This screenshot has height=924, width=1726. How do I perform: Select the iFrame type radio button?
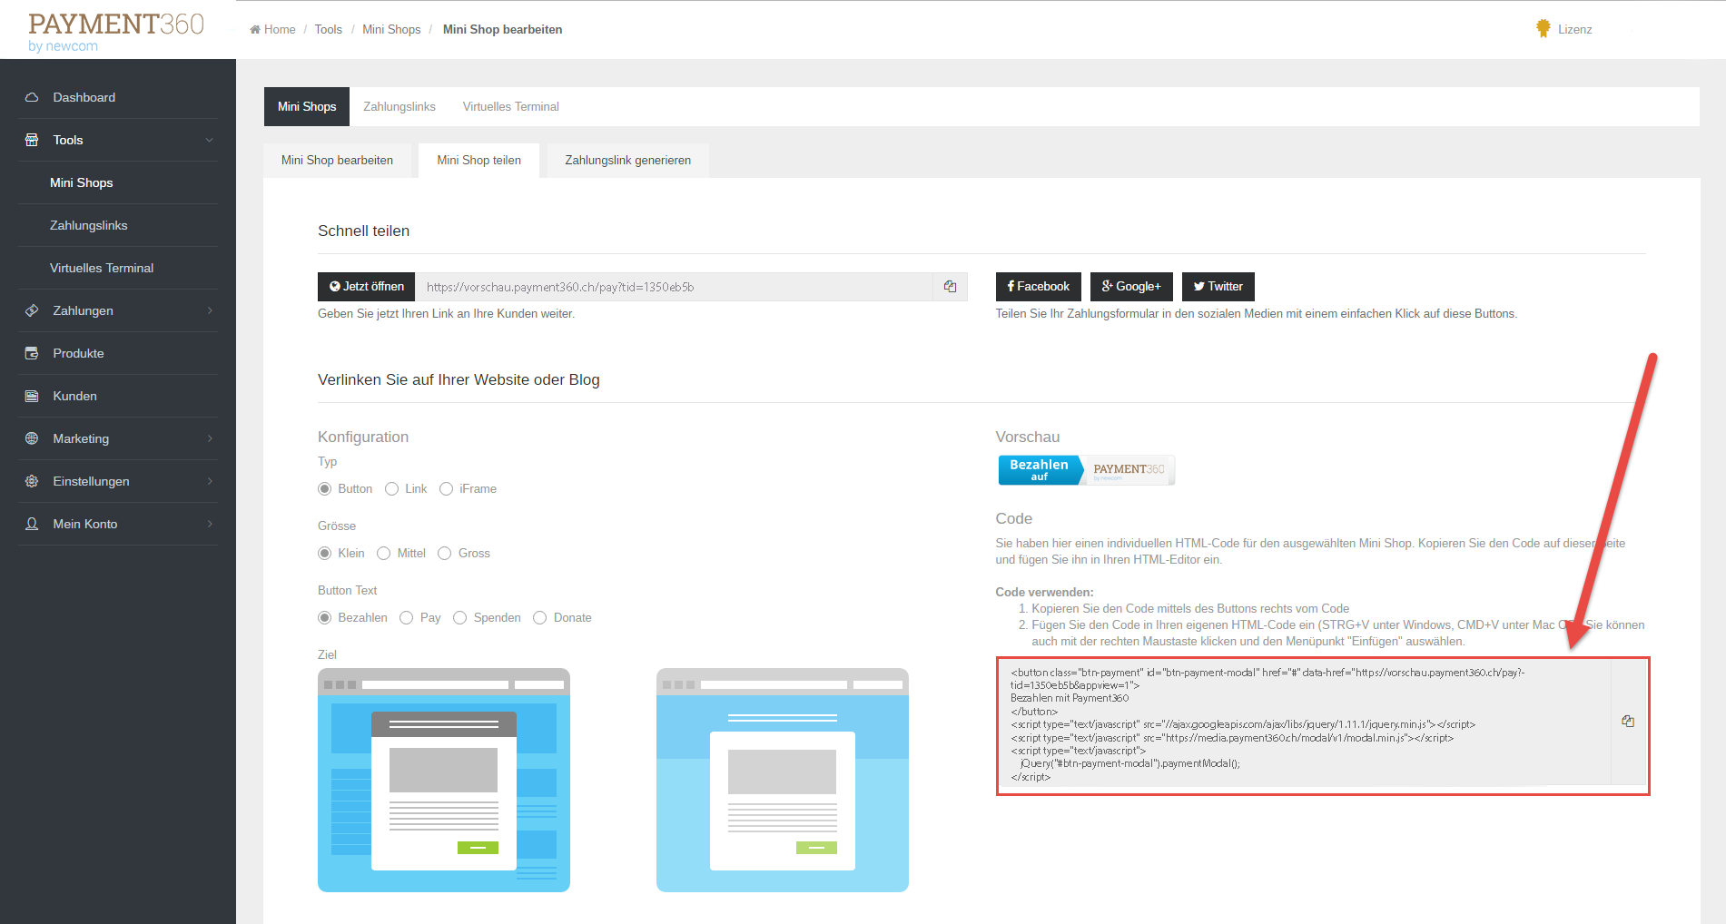[x=446, y=489]
